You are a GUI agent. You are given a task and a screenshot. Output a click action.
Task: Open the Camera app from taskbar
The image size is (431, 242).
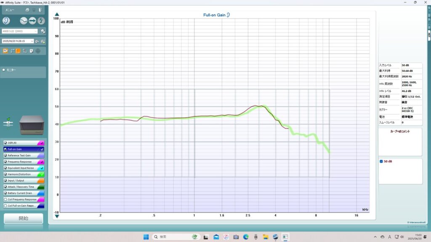pyautogui.click(x=236, y=237)
